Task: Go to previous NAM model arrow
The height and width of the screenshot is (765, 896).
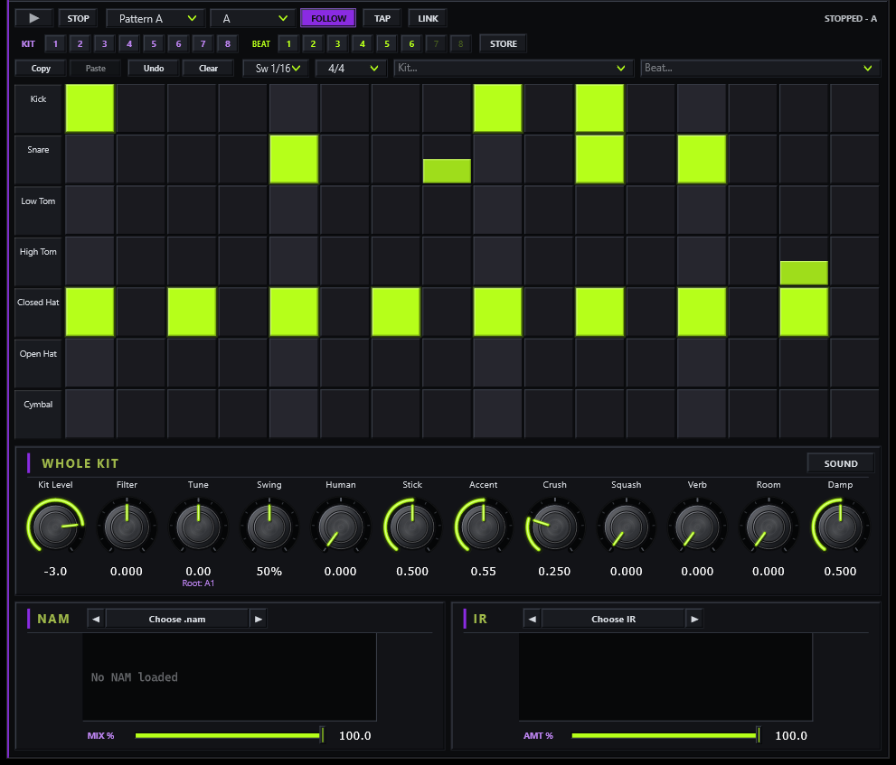Action: tap(96, 619)
